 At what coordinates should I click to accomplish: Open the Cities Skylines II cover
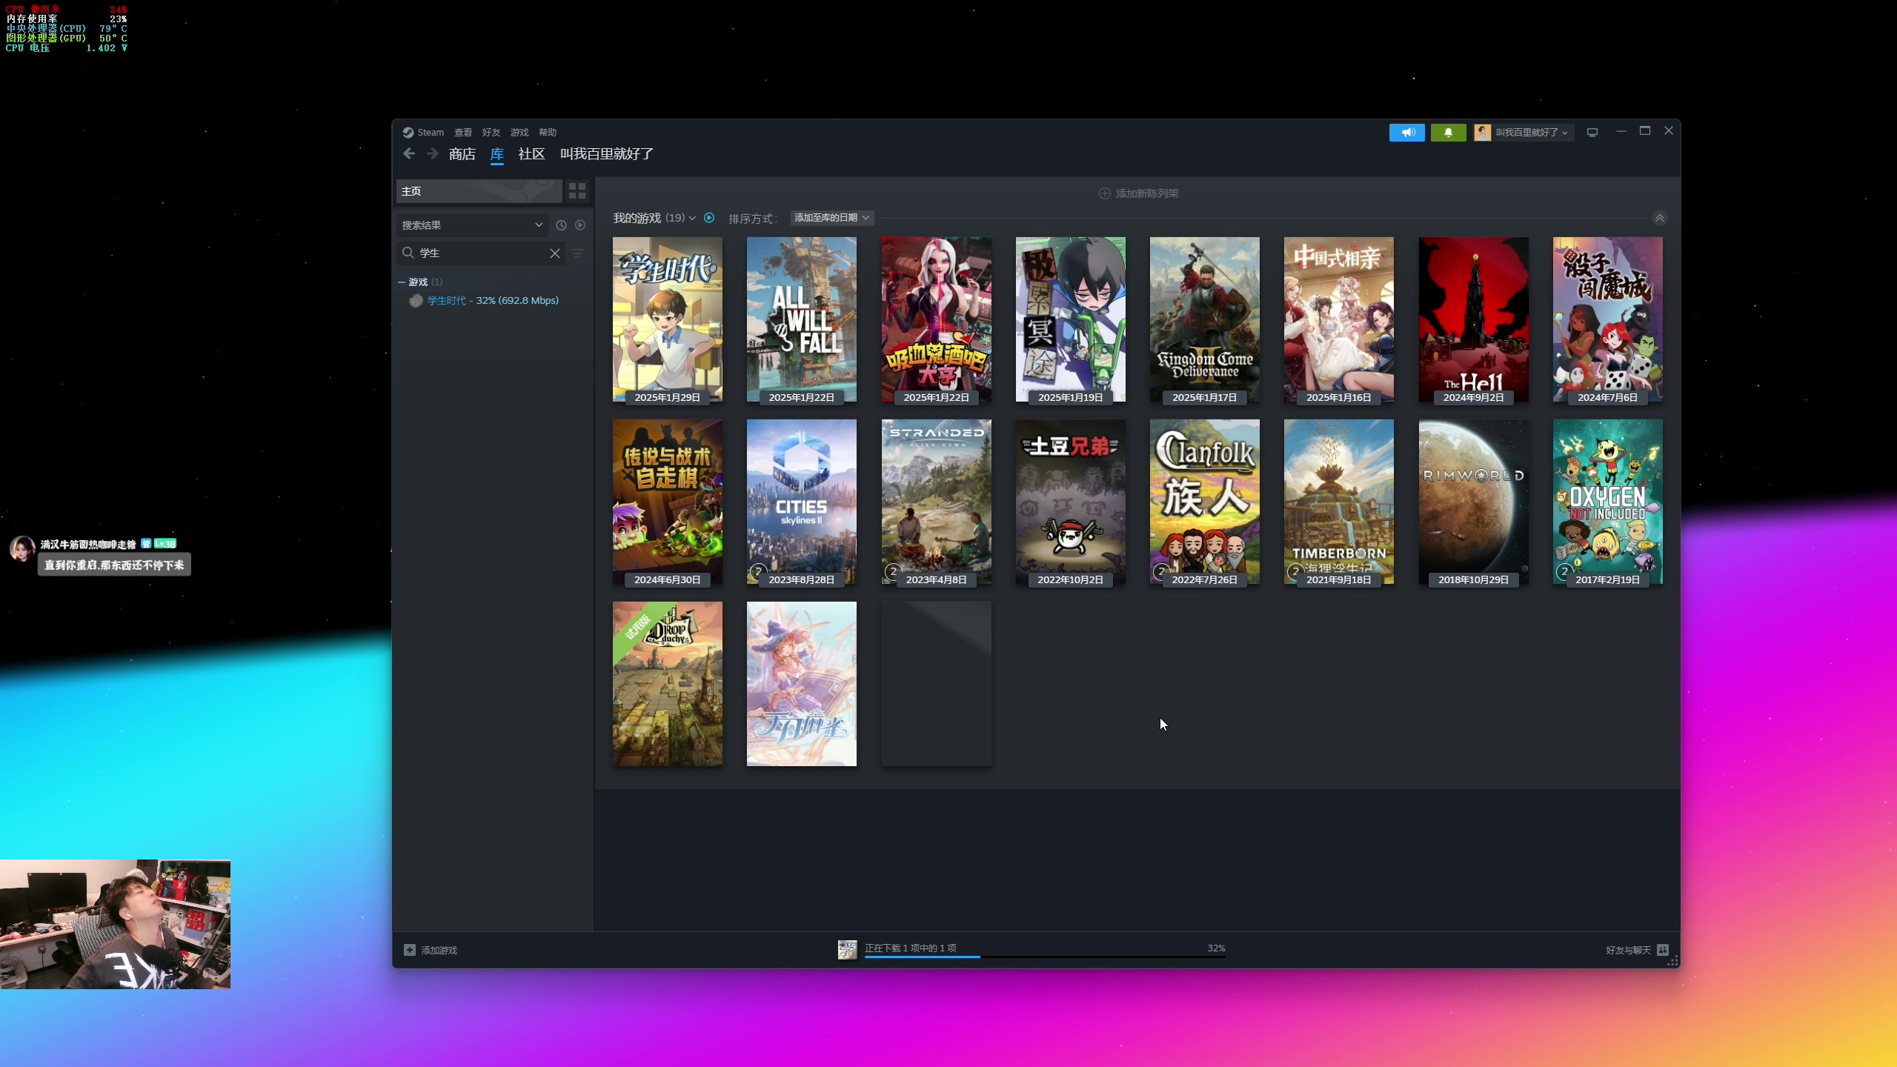click(x=802, y=502)
